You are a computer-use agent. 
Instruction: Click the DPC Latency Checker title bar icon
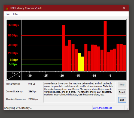[7, 8]
